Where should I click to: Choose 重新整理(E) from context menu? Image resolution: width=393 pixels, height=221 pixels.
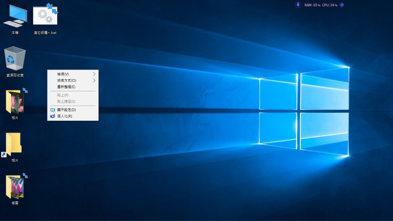tap(73, 87)
